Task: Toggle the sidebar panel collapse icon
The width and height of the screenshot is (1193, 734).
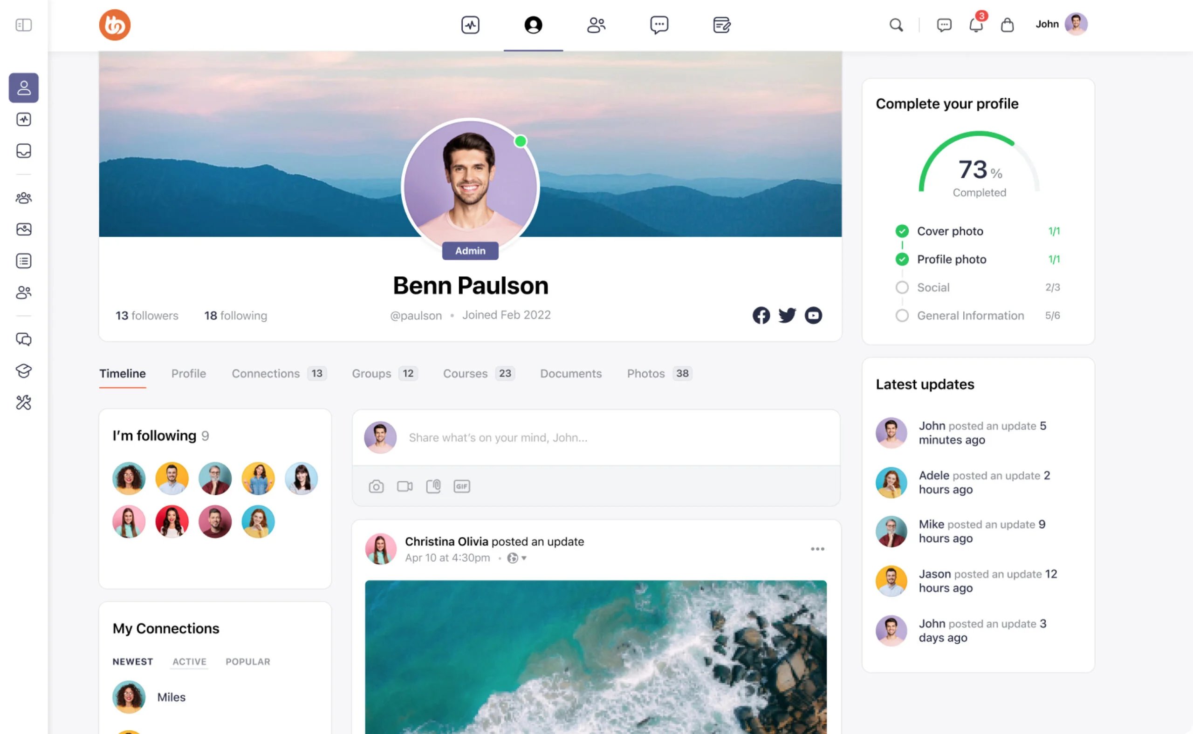Action: [23, 25]
